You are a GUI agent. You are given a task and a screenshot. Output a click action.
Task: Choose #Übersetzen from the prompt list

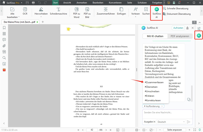pyautogui.click(x=151, y=87)
